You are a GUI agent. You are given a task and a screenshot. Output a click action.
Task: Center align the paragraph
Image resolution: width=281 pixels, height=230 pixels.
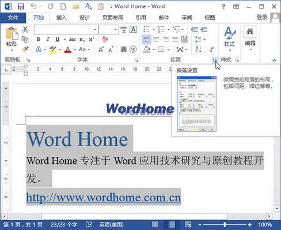(x=156, y=40)
